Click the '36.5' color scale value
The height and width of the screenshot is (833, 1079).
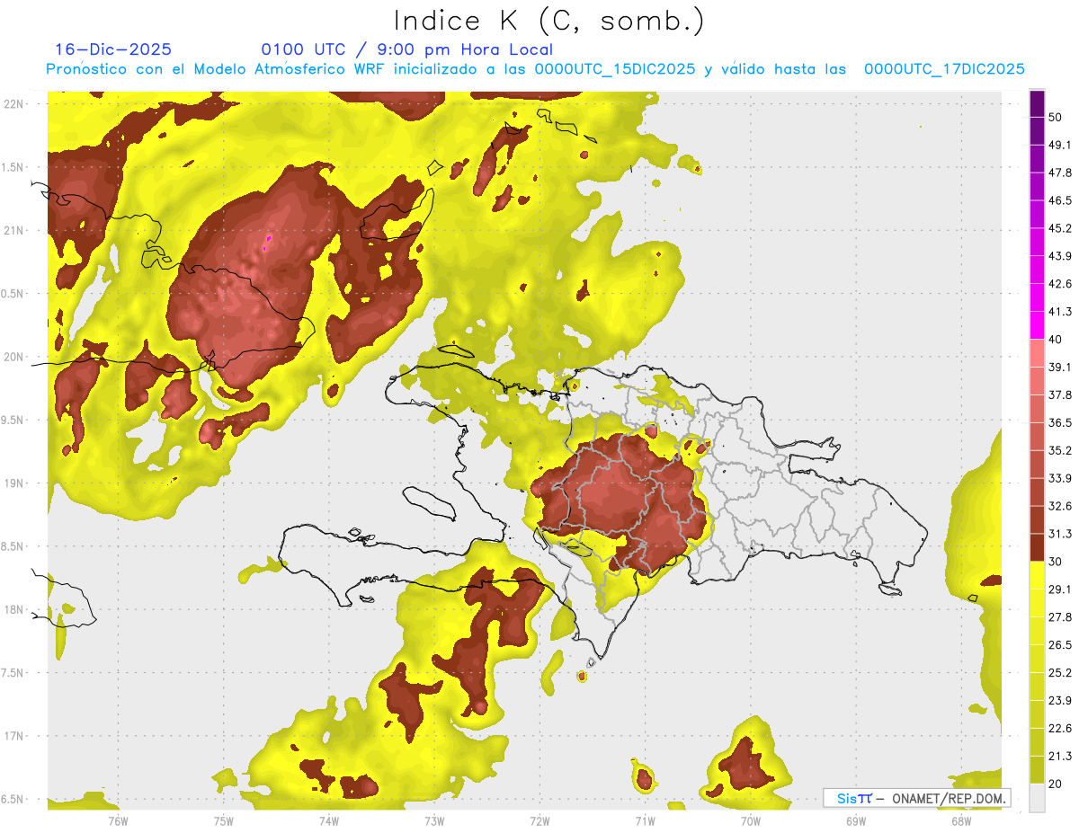pyautogui.click(x=1059, y=422)
